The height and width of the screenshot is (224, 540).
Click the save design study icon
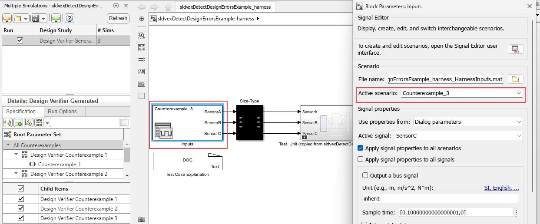[34, 18]
